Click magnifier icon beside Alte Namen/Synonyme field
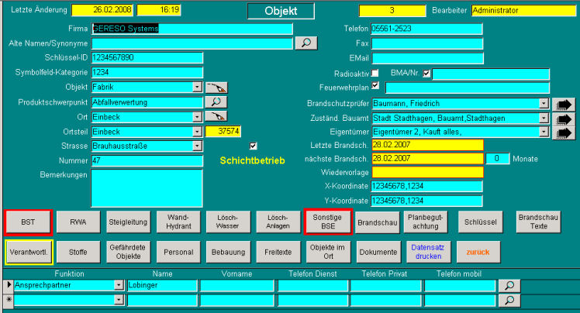Image resolution: width=580 pixels, height=313 pixels. 306,43
